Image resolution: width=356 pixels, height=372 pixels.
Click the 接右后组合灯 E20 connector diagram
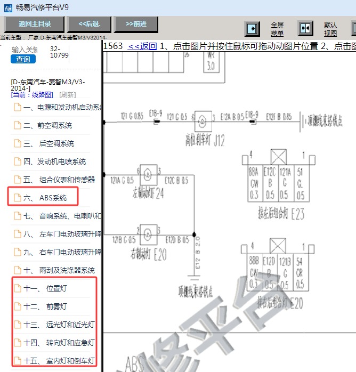(278, 265)
